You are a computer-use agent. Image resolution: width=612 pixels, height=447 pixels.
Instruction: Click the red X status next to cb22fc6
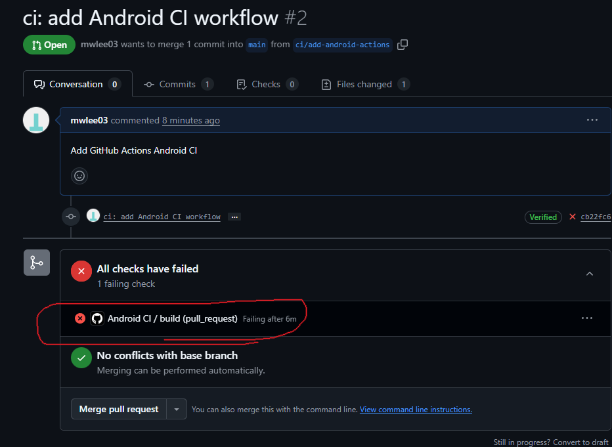[572, 217]
